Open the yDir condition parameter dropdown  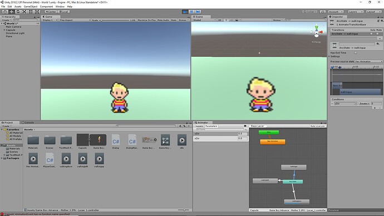(x=346, y=104)
